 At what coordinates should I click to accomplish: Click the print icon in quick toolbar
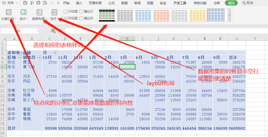[x=38, y=3]
